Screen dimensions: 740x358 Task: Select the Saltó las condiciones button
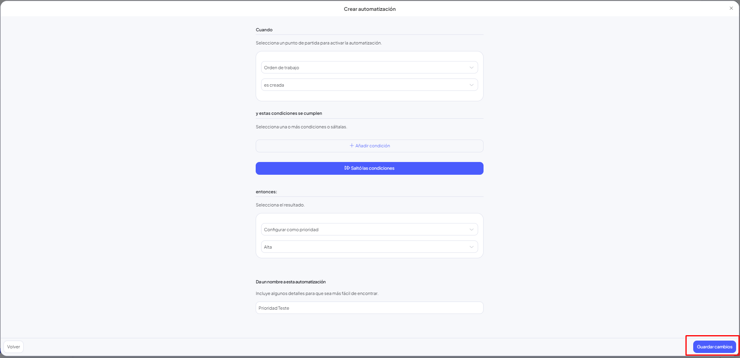tap(369, 168)
